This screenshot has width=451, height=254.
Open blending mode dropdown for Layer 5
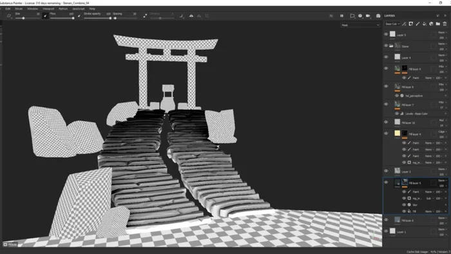click(442, 32)
